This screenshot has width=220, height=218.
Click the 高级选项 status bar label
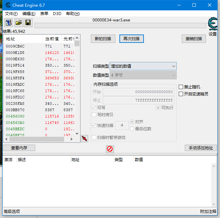tap(12, 211)
